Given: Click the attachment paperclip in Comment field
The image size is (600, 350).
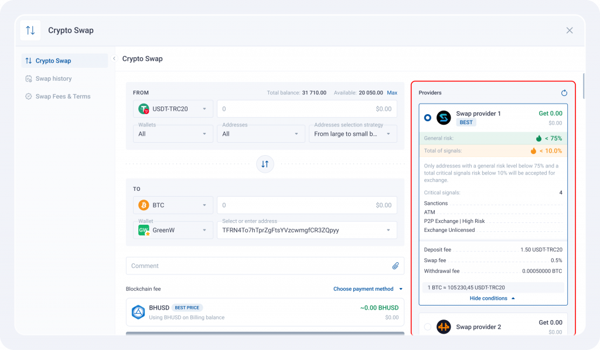Looking at the screenshot, I should [396, 266].
